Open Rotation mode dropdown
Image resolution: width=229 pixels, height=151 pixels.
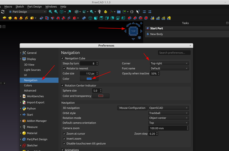[168, 118]
